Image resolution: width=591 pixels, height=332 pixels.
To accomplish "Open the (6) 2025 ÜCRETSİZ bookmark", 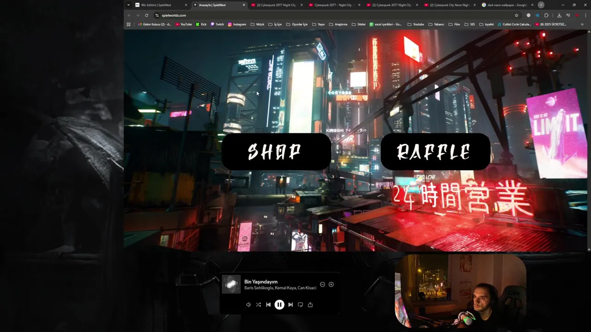I will tap(551, 24).
